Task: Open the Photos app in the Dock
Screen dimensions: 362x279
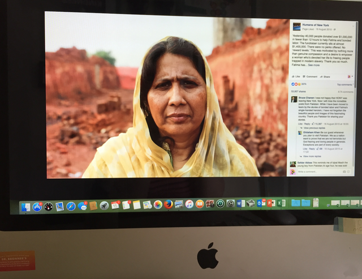Action: coord(158,205)
